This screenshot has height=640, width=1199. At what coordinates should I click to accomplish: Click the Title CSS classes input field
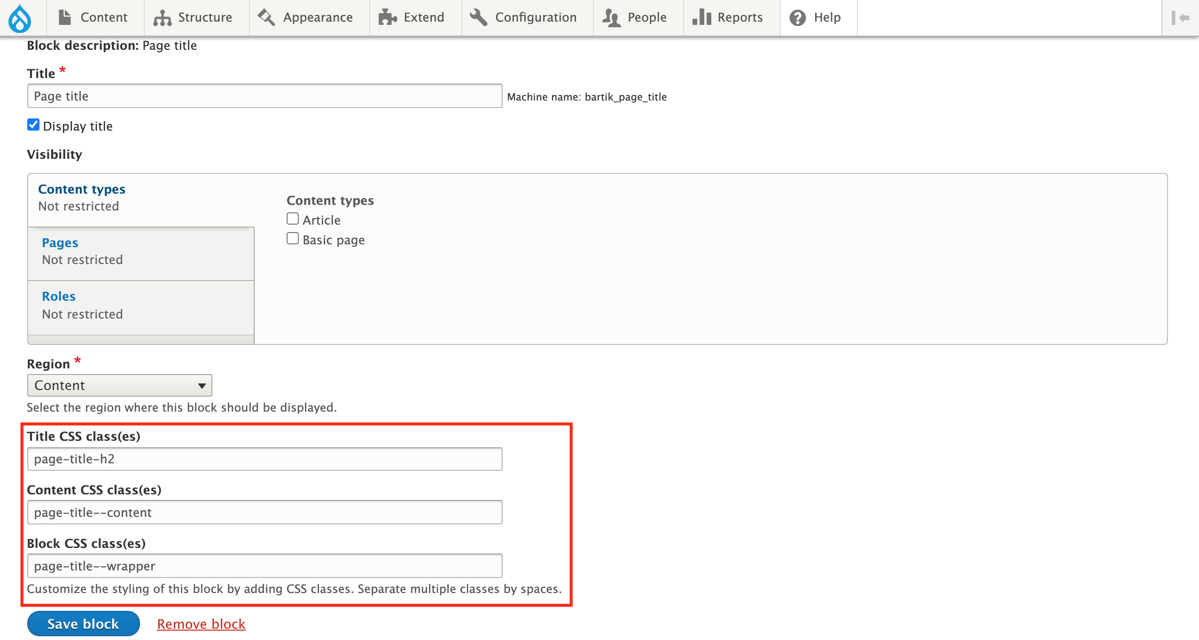pyautogui.click(x=265, y=459)
